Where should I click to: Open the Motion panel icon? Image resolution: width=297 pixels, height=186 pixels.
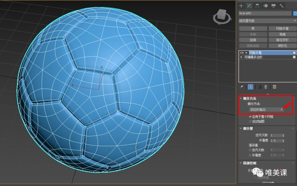coord(265,5)
